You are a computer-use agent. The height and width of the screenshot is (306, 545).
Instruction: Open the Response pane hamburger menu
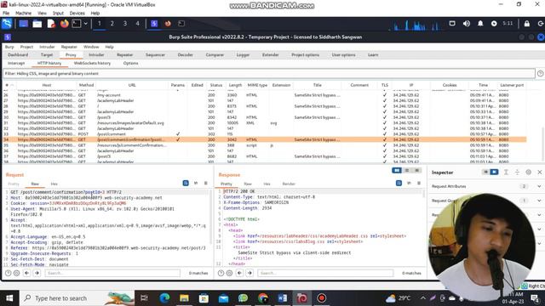(x=419, y=184)
